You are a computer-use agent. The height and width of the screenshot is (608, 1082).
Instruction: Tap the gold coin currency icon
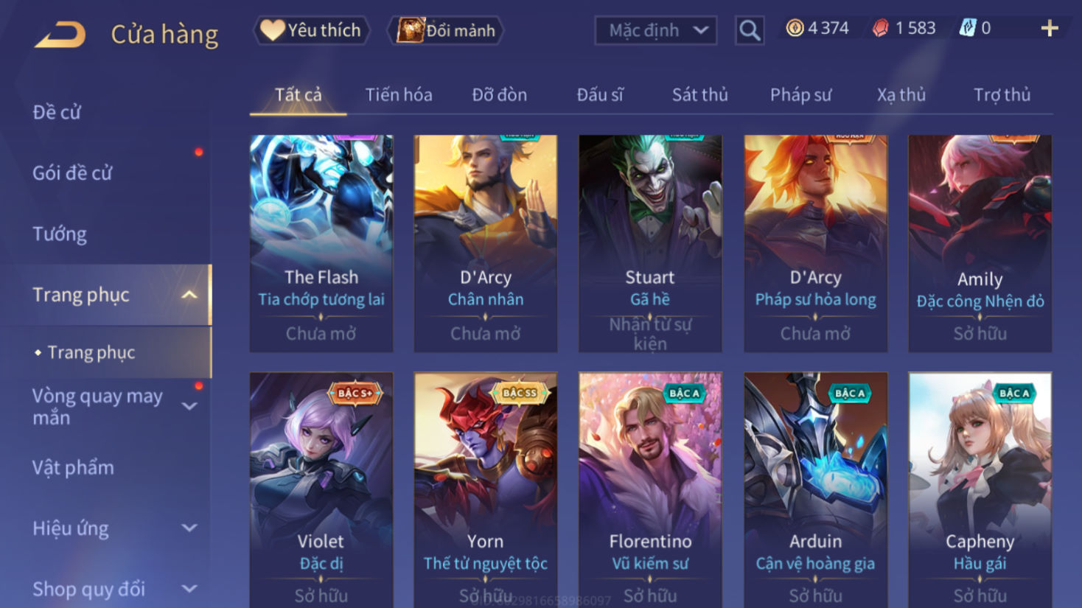tap(795, 29)
